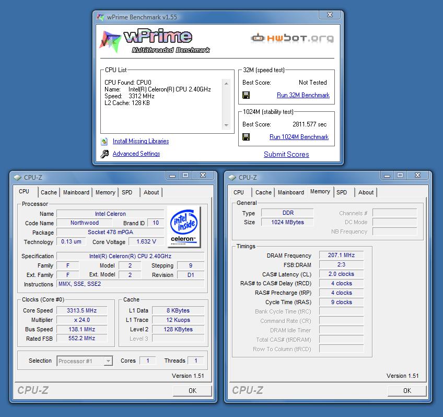
Task: Click the wPrime logo graphic
Action: (x=155, y=41)
